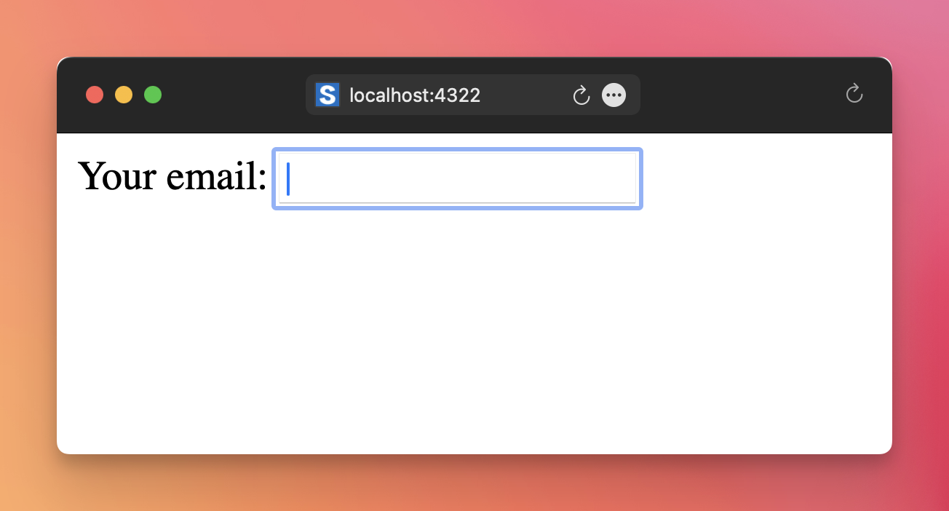Click the blue S site favicon
The image size is (949, 511).
point(327,95)
